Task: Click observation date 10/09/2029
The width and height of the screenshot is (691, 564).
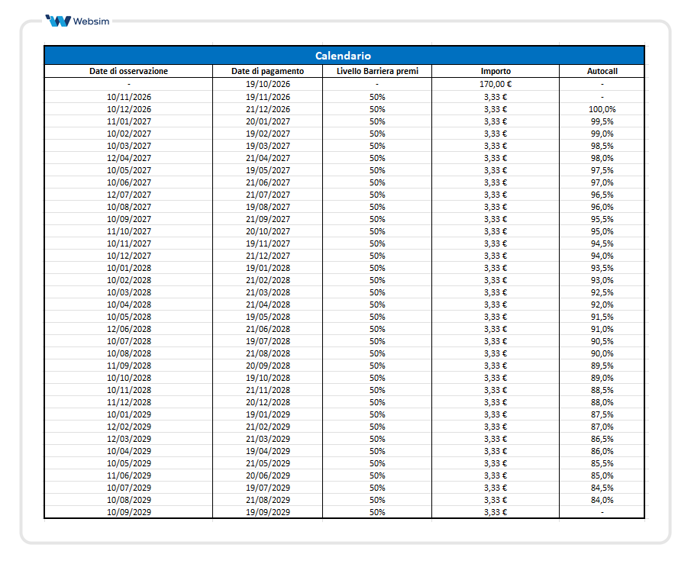Action: (129, 512)
